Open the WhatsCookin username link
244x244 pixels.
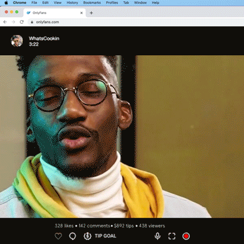point(44,38)
